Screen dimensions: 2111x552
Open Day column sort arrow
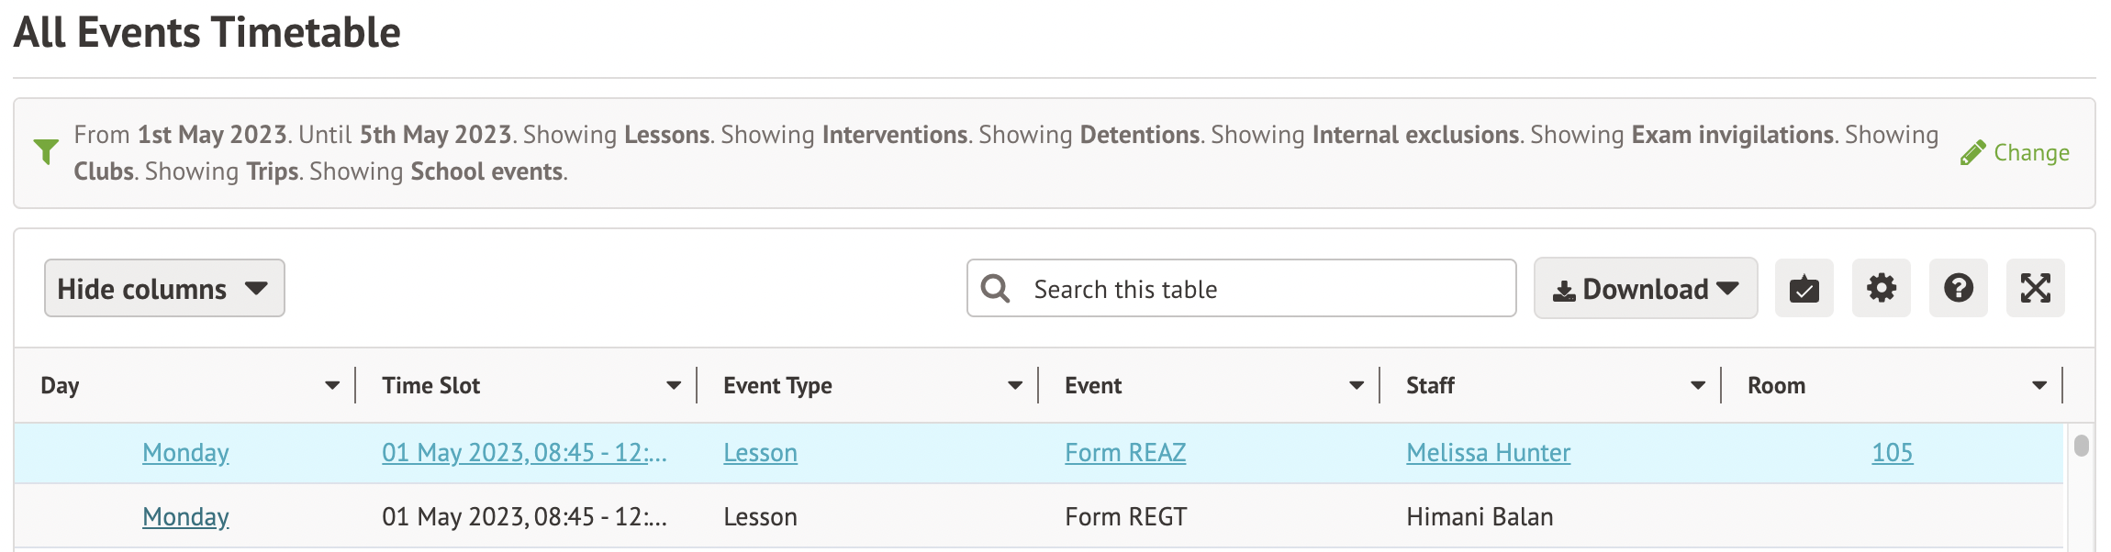click(332, 386)
